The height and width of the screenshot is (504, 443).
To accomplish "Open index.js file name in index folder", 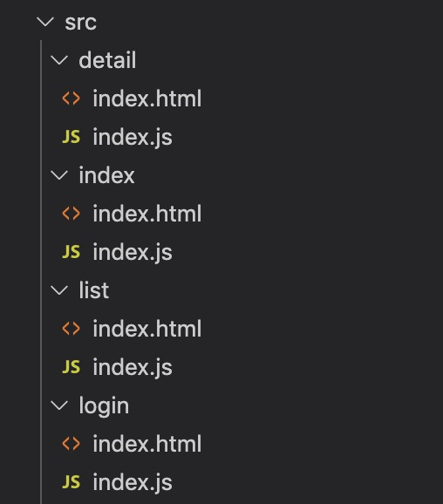I will click(x=133, y=252).
